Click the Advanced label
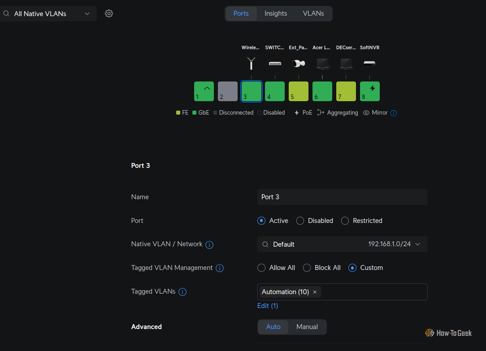486x351 pixels. (x=146, y=327)
